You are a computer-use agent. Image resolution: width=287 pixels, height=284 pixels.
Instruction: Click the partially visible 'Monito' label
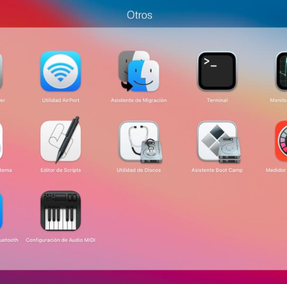[278, 100]
